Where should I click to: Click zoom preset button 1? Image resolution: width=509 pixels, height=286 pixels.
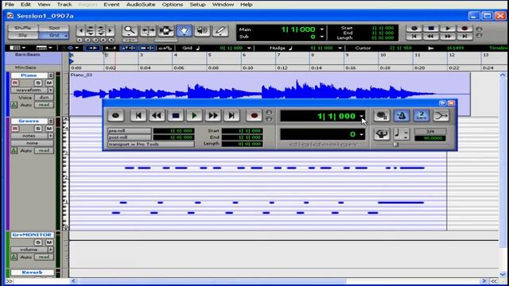80,41
